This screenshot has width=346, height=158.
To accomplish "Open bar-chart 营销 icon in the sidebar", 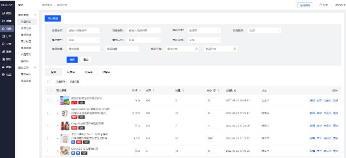I will pos(3,52).
